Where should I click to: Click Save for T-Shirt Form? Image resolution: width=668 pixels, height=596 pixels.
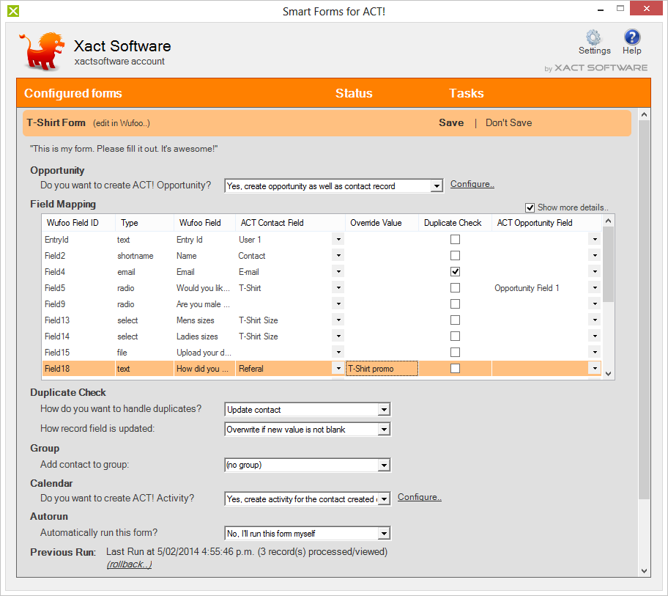tap(451, 122)
